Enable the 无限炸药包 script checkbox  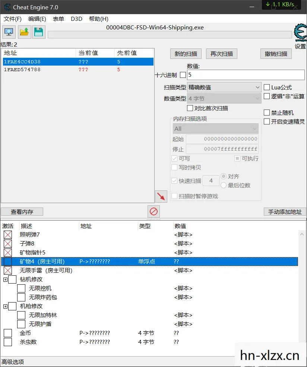(x=21, y=297)
